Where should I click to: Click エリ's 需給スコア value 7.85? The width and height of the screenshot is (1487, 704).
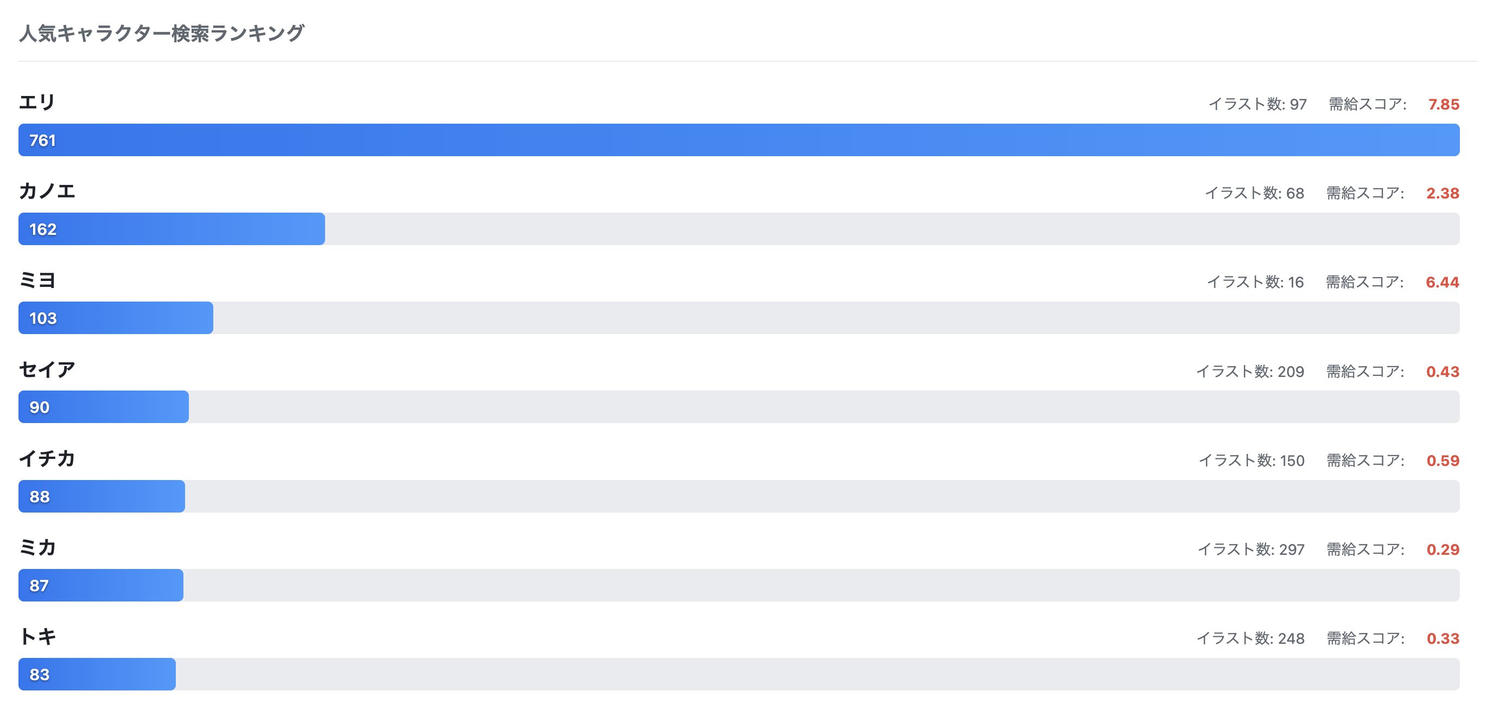1443,105
